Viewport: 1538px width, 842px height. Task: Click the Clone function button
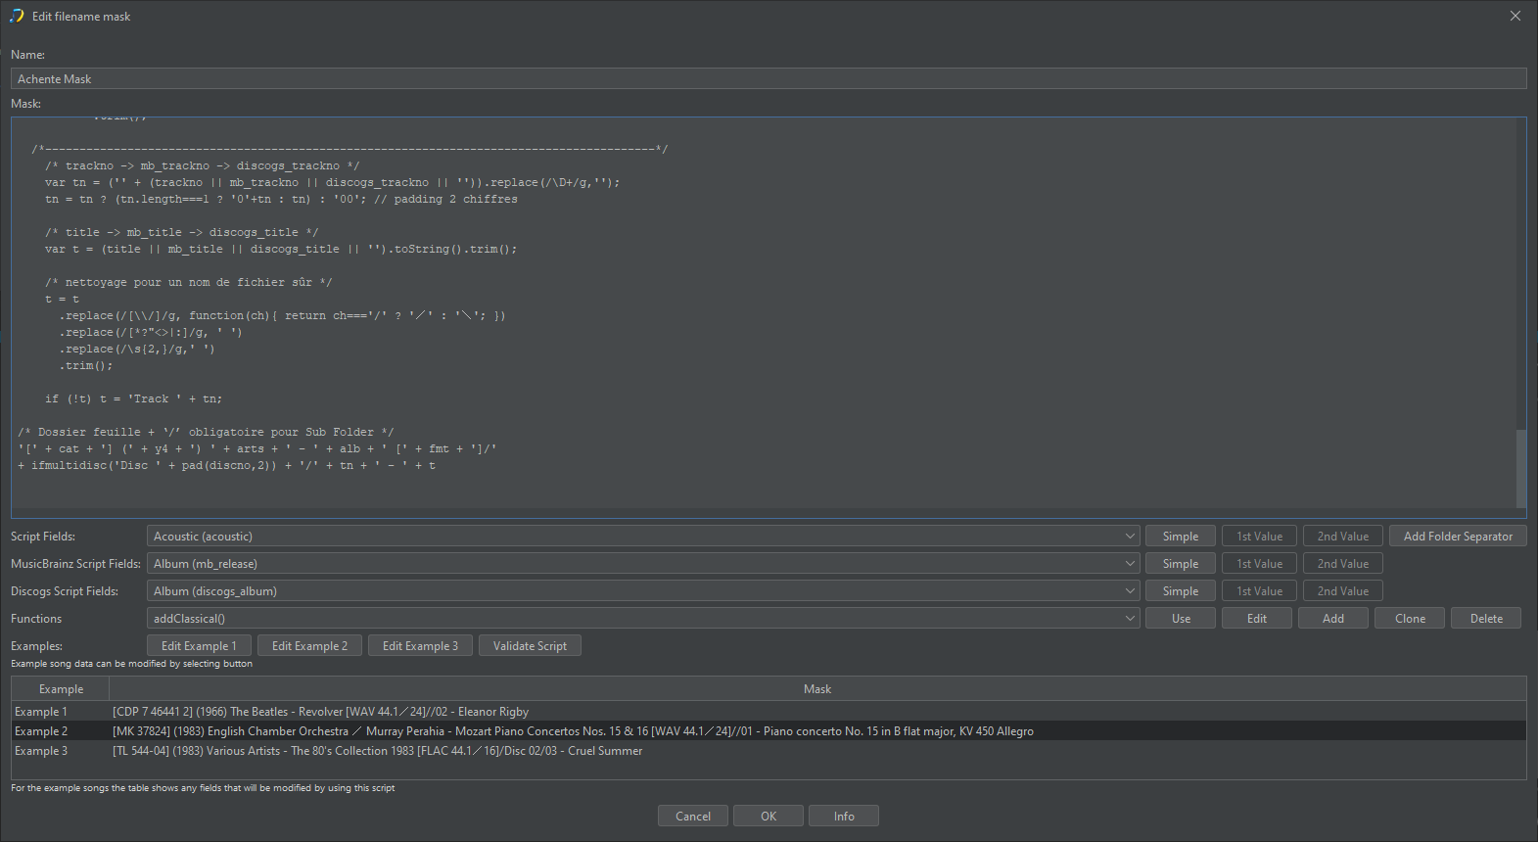(x=1410, y=619)
